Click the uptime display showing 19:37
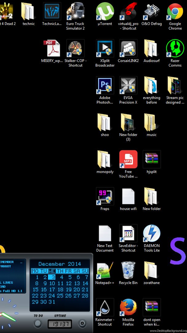The image size is (187, 333). [x=59, y=324]
